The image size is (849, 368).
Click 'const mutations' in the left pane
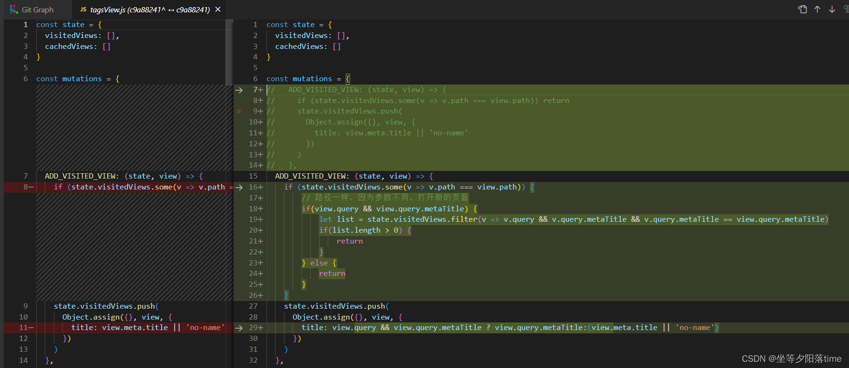tap(69, 79)
